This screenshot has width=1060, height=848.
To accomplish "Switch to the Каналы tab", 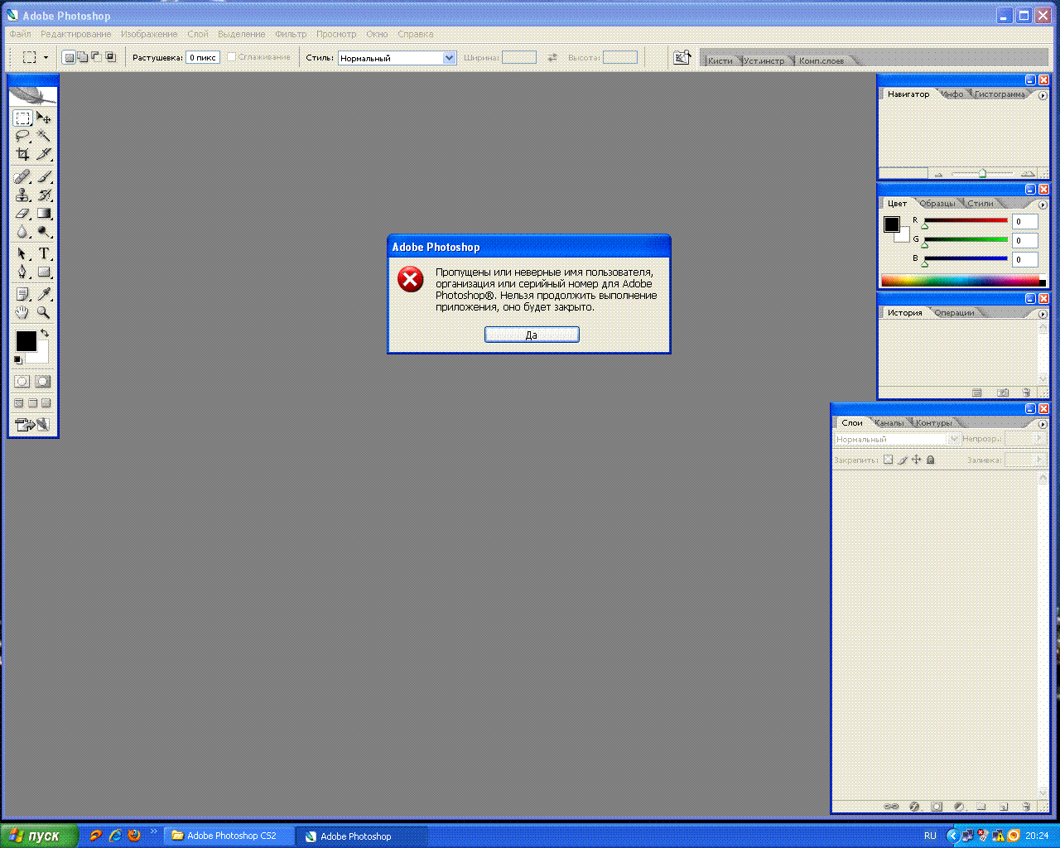I will click(x=889, y=423).
